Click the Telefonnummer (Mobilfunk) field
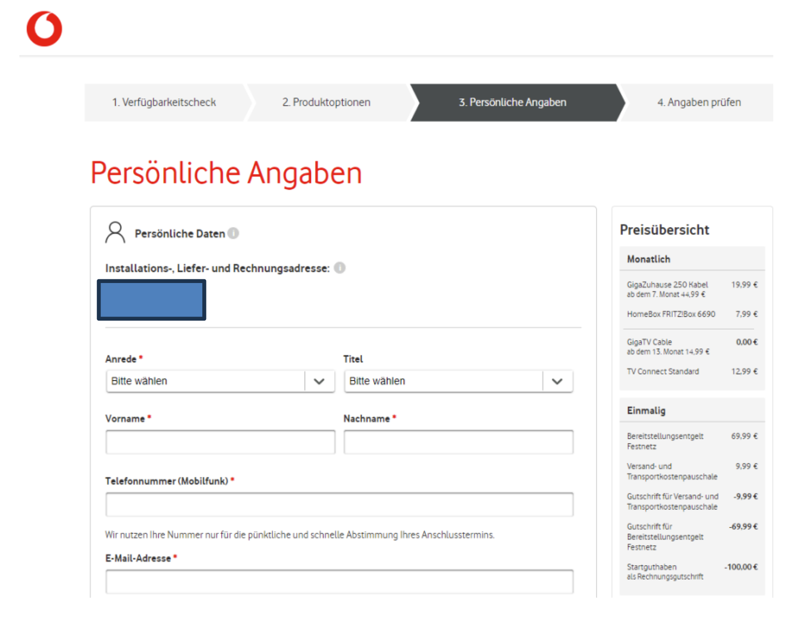The image size is (798, 619). pos(339,505)
